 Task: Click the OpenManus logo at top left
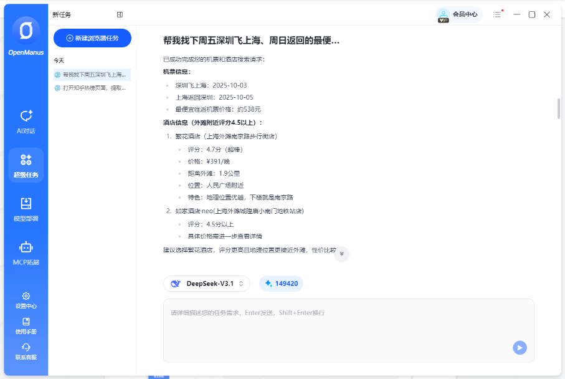click(x=26, y=30)
